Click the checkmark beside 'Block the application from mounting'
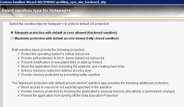The width and height of the screenshot is (184, 107). click(x=19, y=66)
